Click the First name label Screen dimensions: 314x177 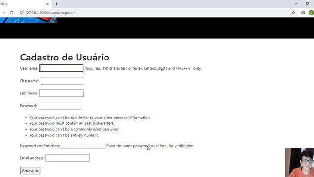[29, 81]
